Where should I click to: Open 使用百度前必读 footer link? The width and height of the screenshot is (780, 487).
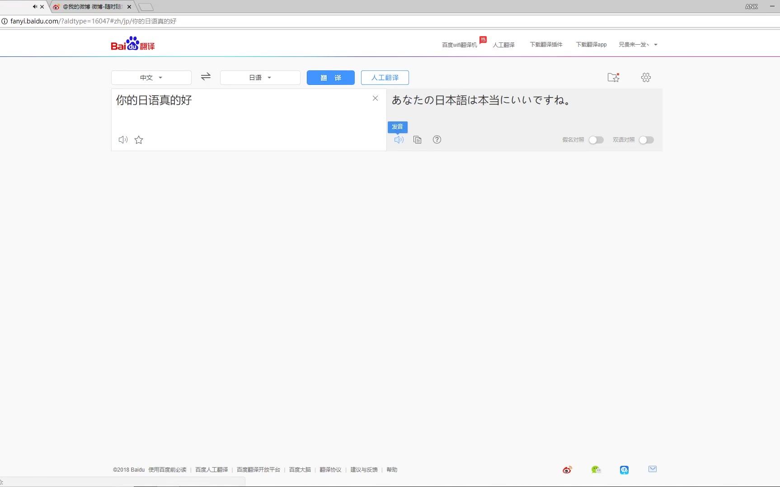(x=167, y=470)
